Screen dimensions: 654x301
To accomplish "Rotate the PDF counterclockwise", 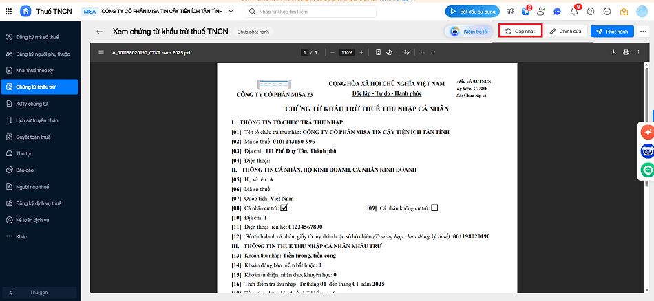I will pyautogui.click(x=389, y=52).
